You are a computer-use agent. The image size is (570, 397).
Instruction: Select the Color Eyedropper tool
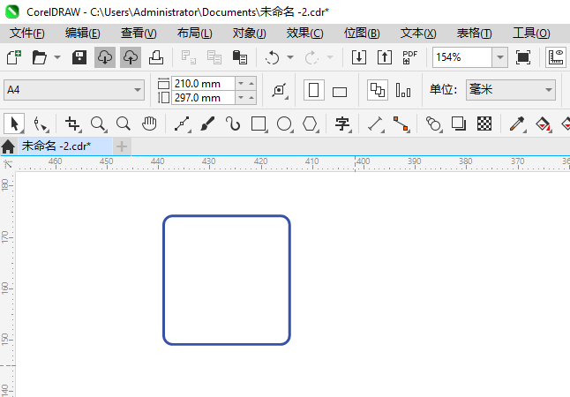[517, 124]
